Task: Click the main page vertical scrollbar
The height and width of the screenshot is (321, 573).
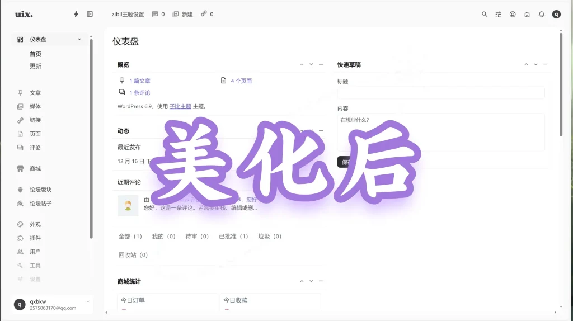Action: pyautogui.click(x=561, y=84)
